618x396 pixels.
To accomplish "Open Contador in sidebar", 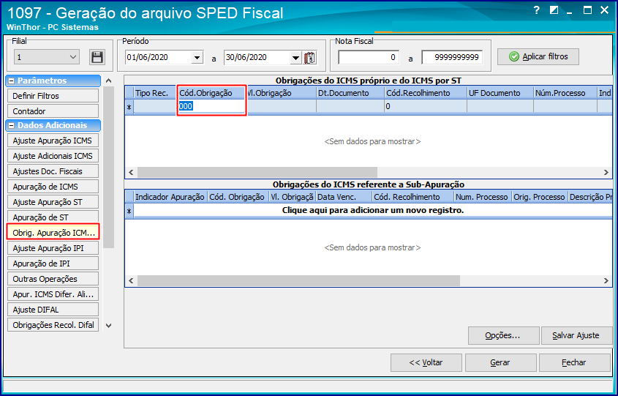I will click(53, 111).
